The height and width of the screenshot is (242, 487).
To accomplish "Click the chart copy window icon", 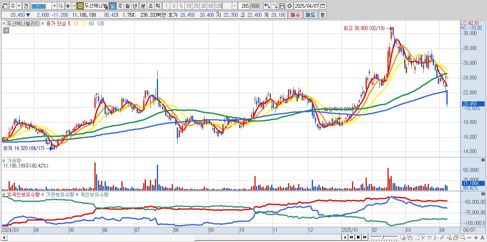I will pos(456,238).
